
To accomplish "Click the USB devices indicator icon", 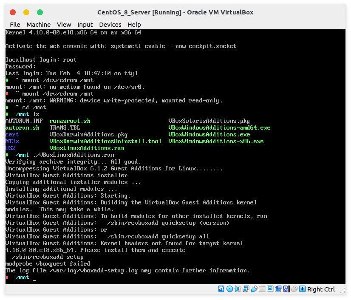I will [x=254, y=289].
